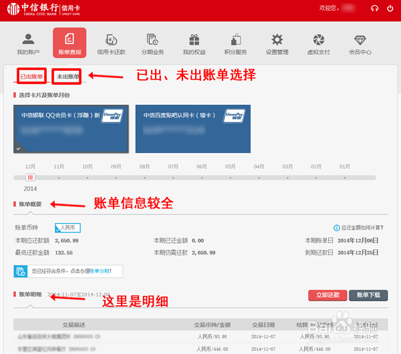Open 应还金额如何计算 help link
Image resolution: width=401 pixels, height=354 pixels.
click(362, 228)
